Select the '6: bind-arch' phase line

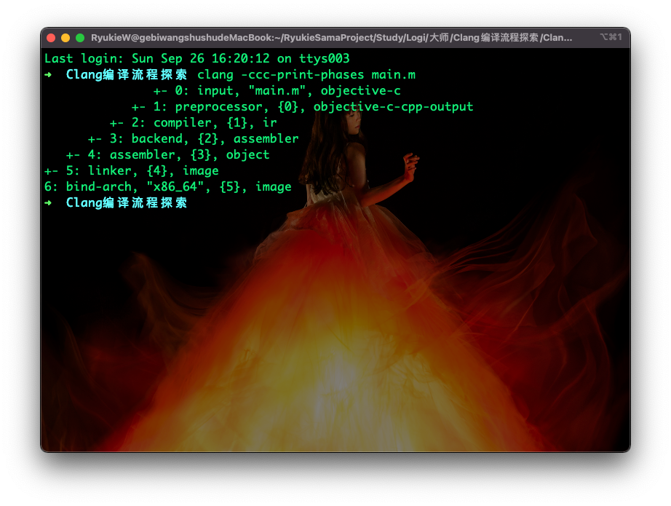coord(167,186)
